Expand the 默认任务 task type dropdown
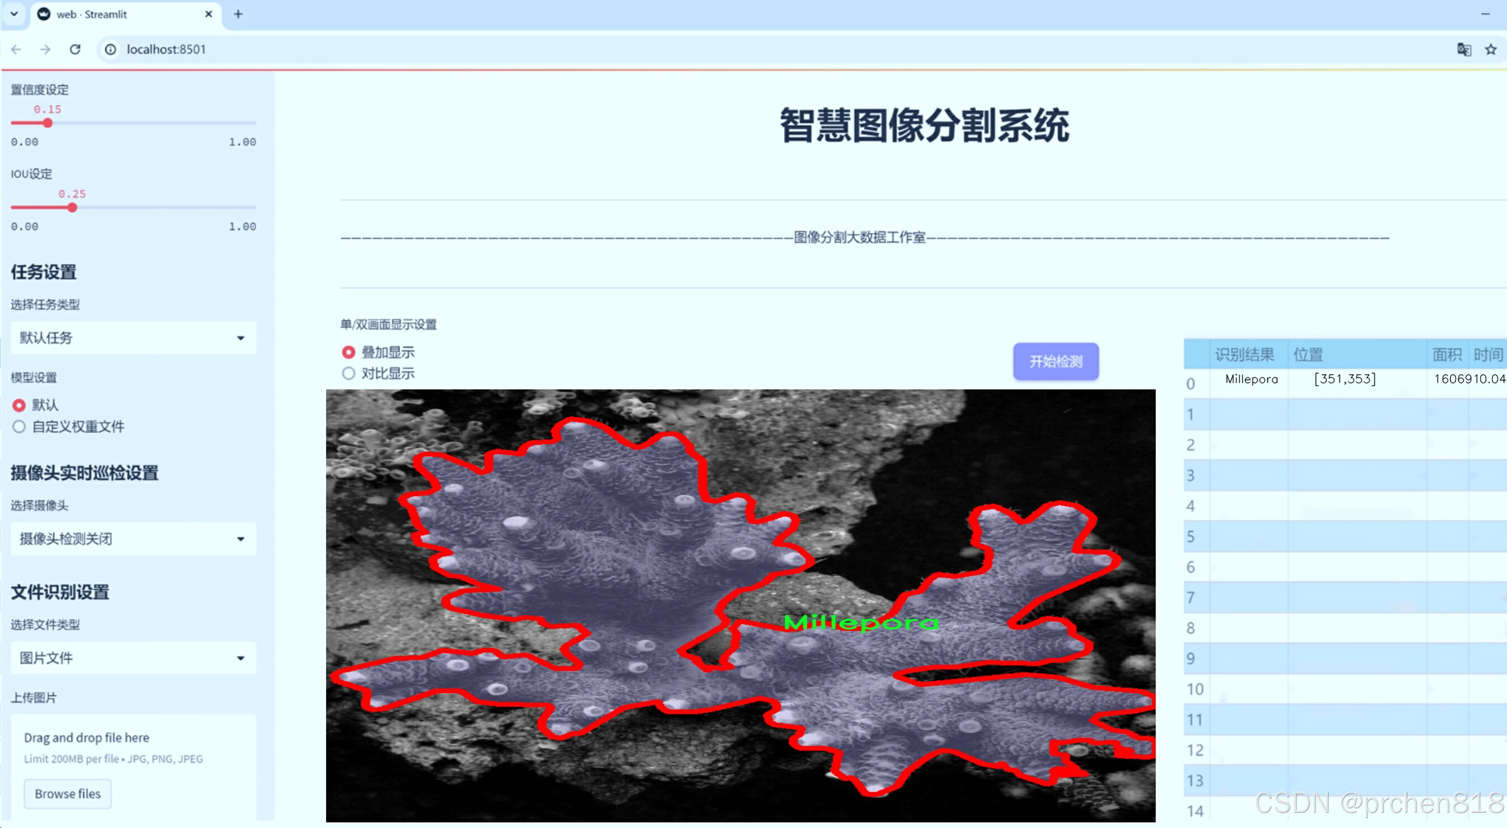 point(133,338)
